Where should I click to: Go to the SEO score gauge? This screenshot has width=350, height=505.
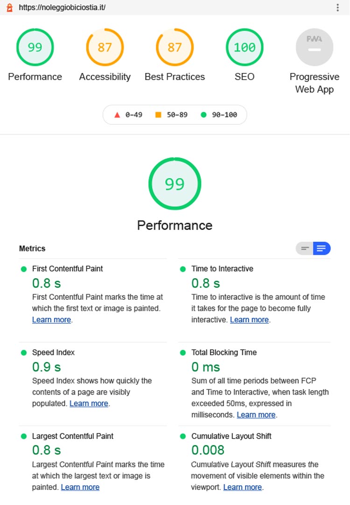[x=245, y=47]
